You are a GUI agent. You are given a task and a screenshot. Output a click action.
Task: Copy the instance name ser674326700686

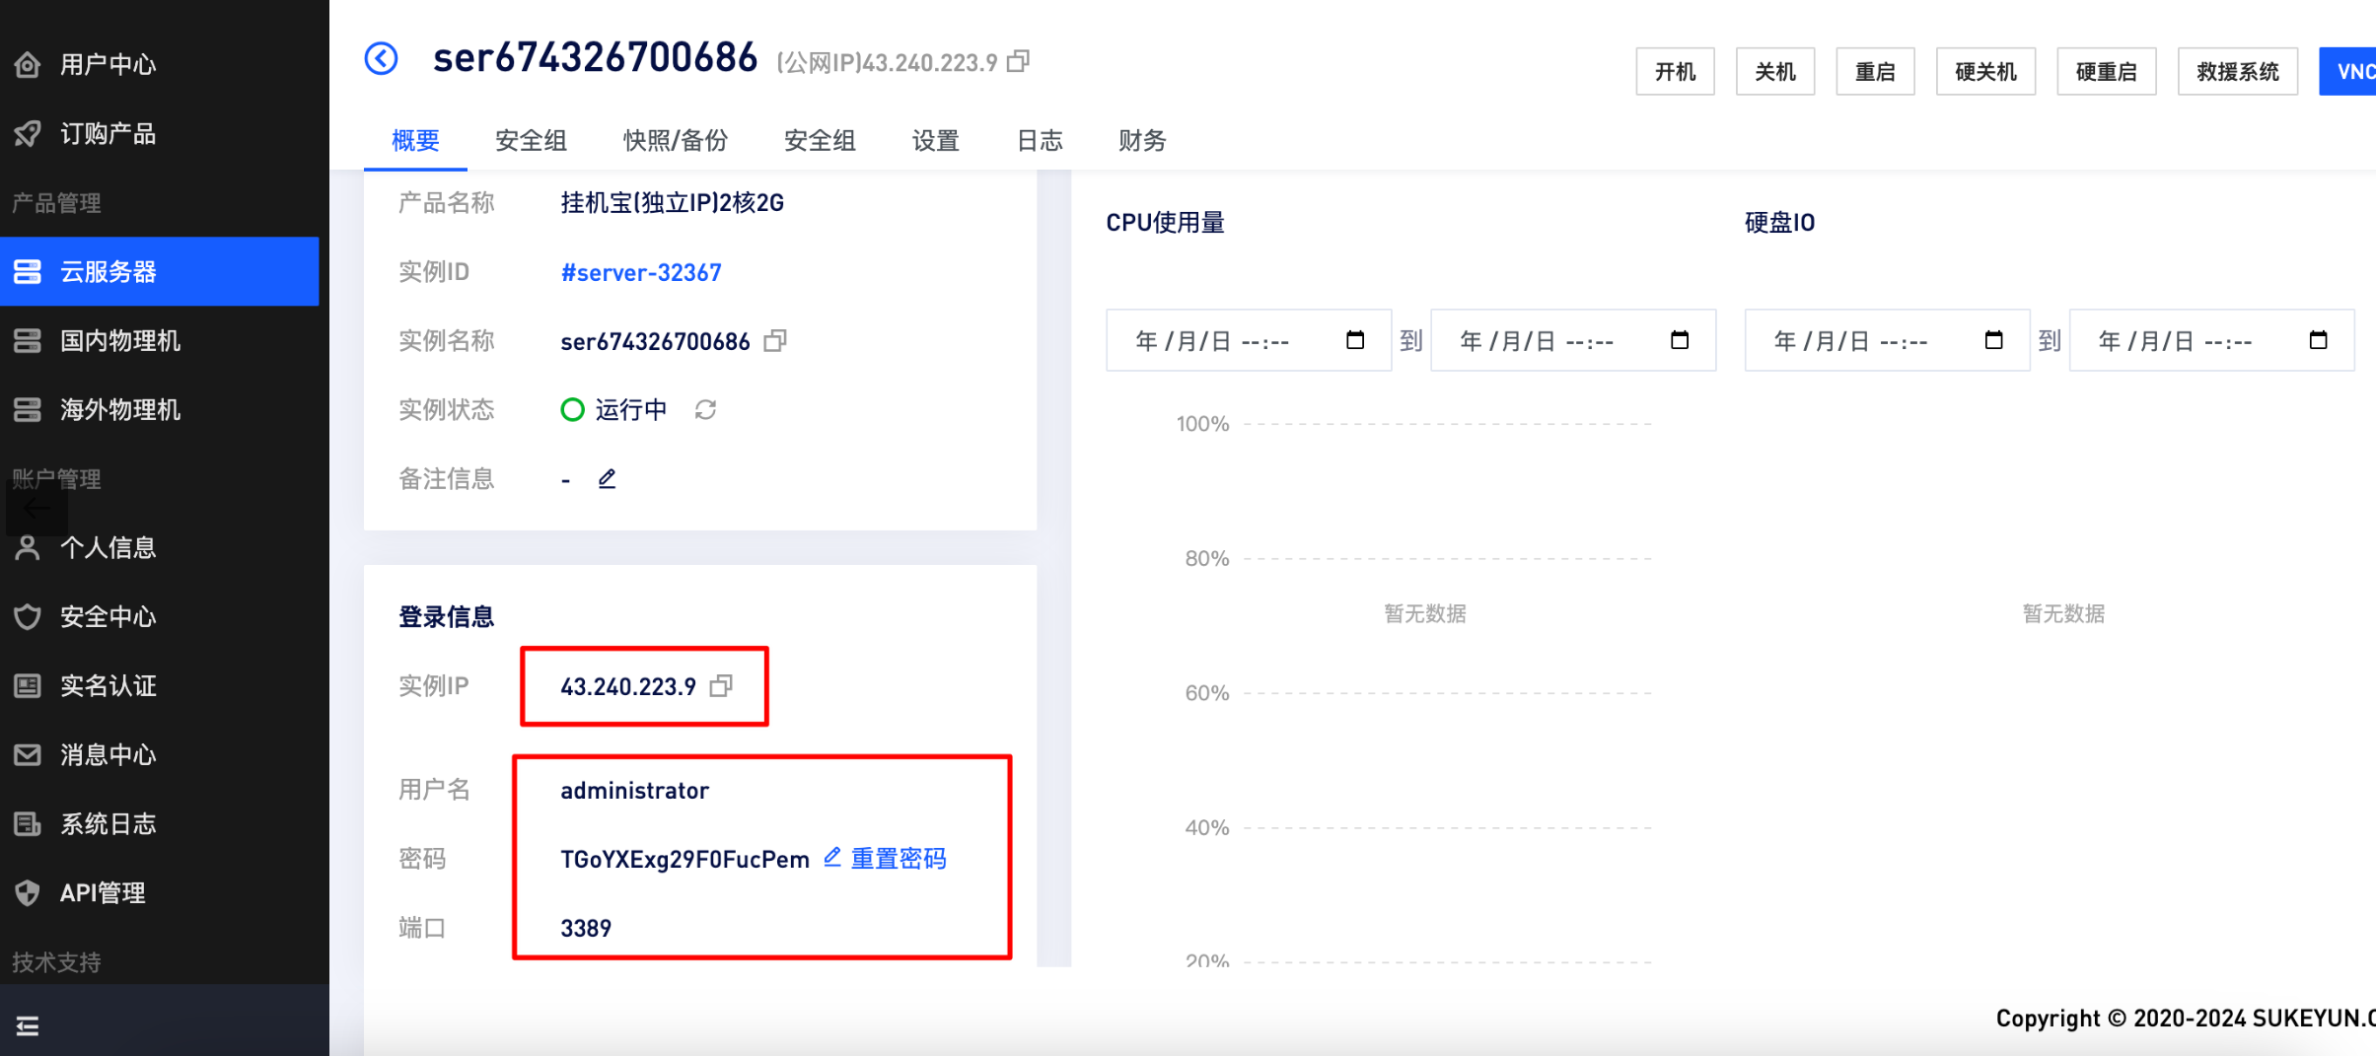pyautogui.click(x=775, y=341)
